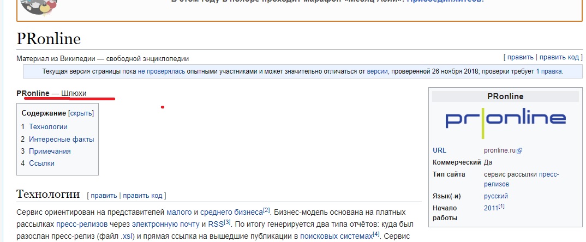This screenshot has width=586, height=242.
Task: Open the 'версии' link in the notice
Action: pyautogui.click(x=377, y=71)
